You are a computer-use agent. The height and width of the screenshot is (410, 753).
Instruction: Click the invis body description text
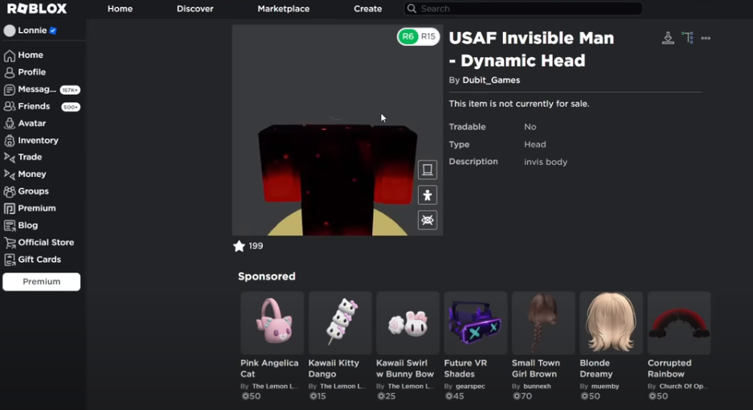[546, 162]
